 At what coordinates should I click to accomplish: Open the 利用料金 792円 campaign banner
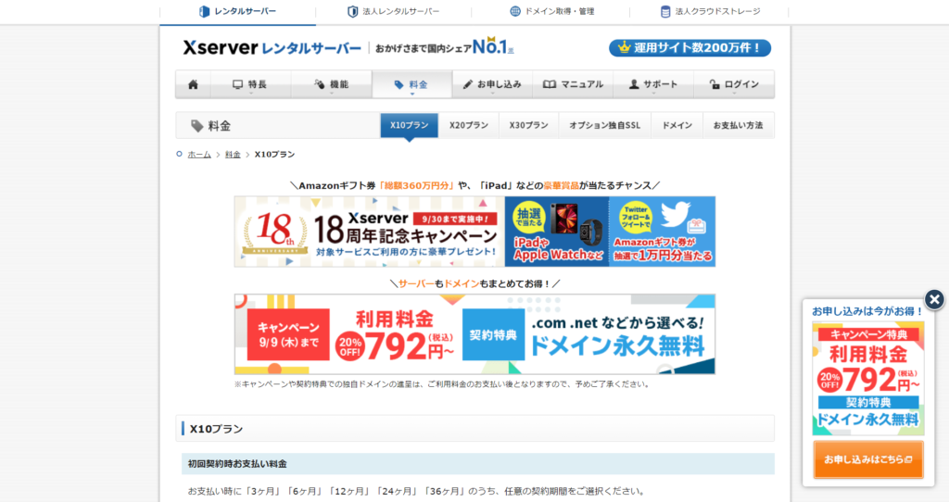(x=474, y=334)
